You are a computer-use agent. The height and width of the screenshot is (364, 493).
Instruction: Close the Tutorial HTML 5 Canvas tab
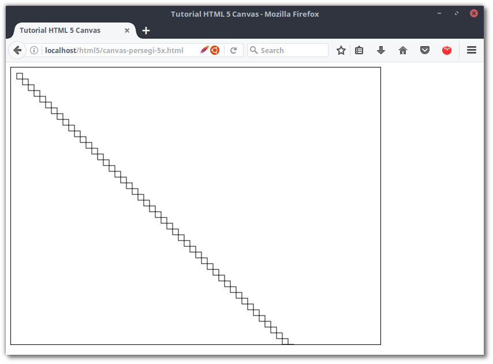pos(126,31)
